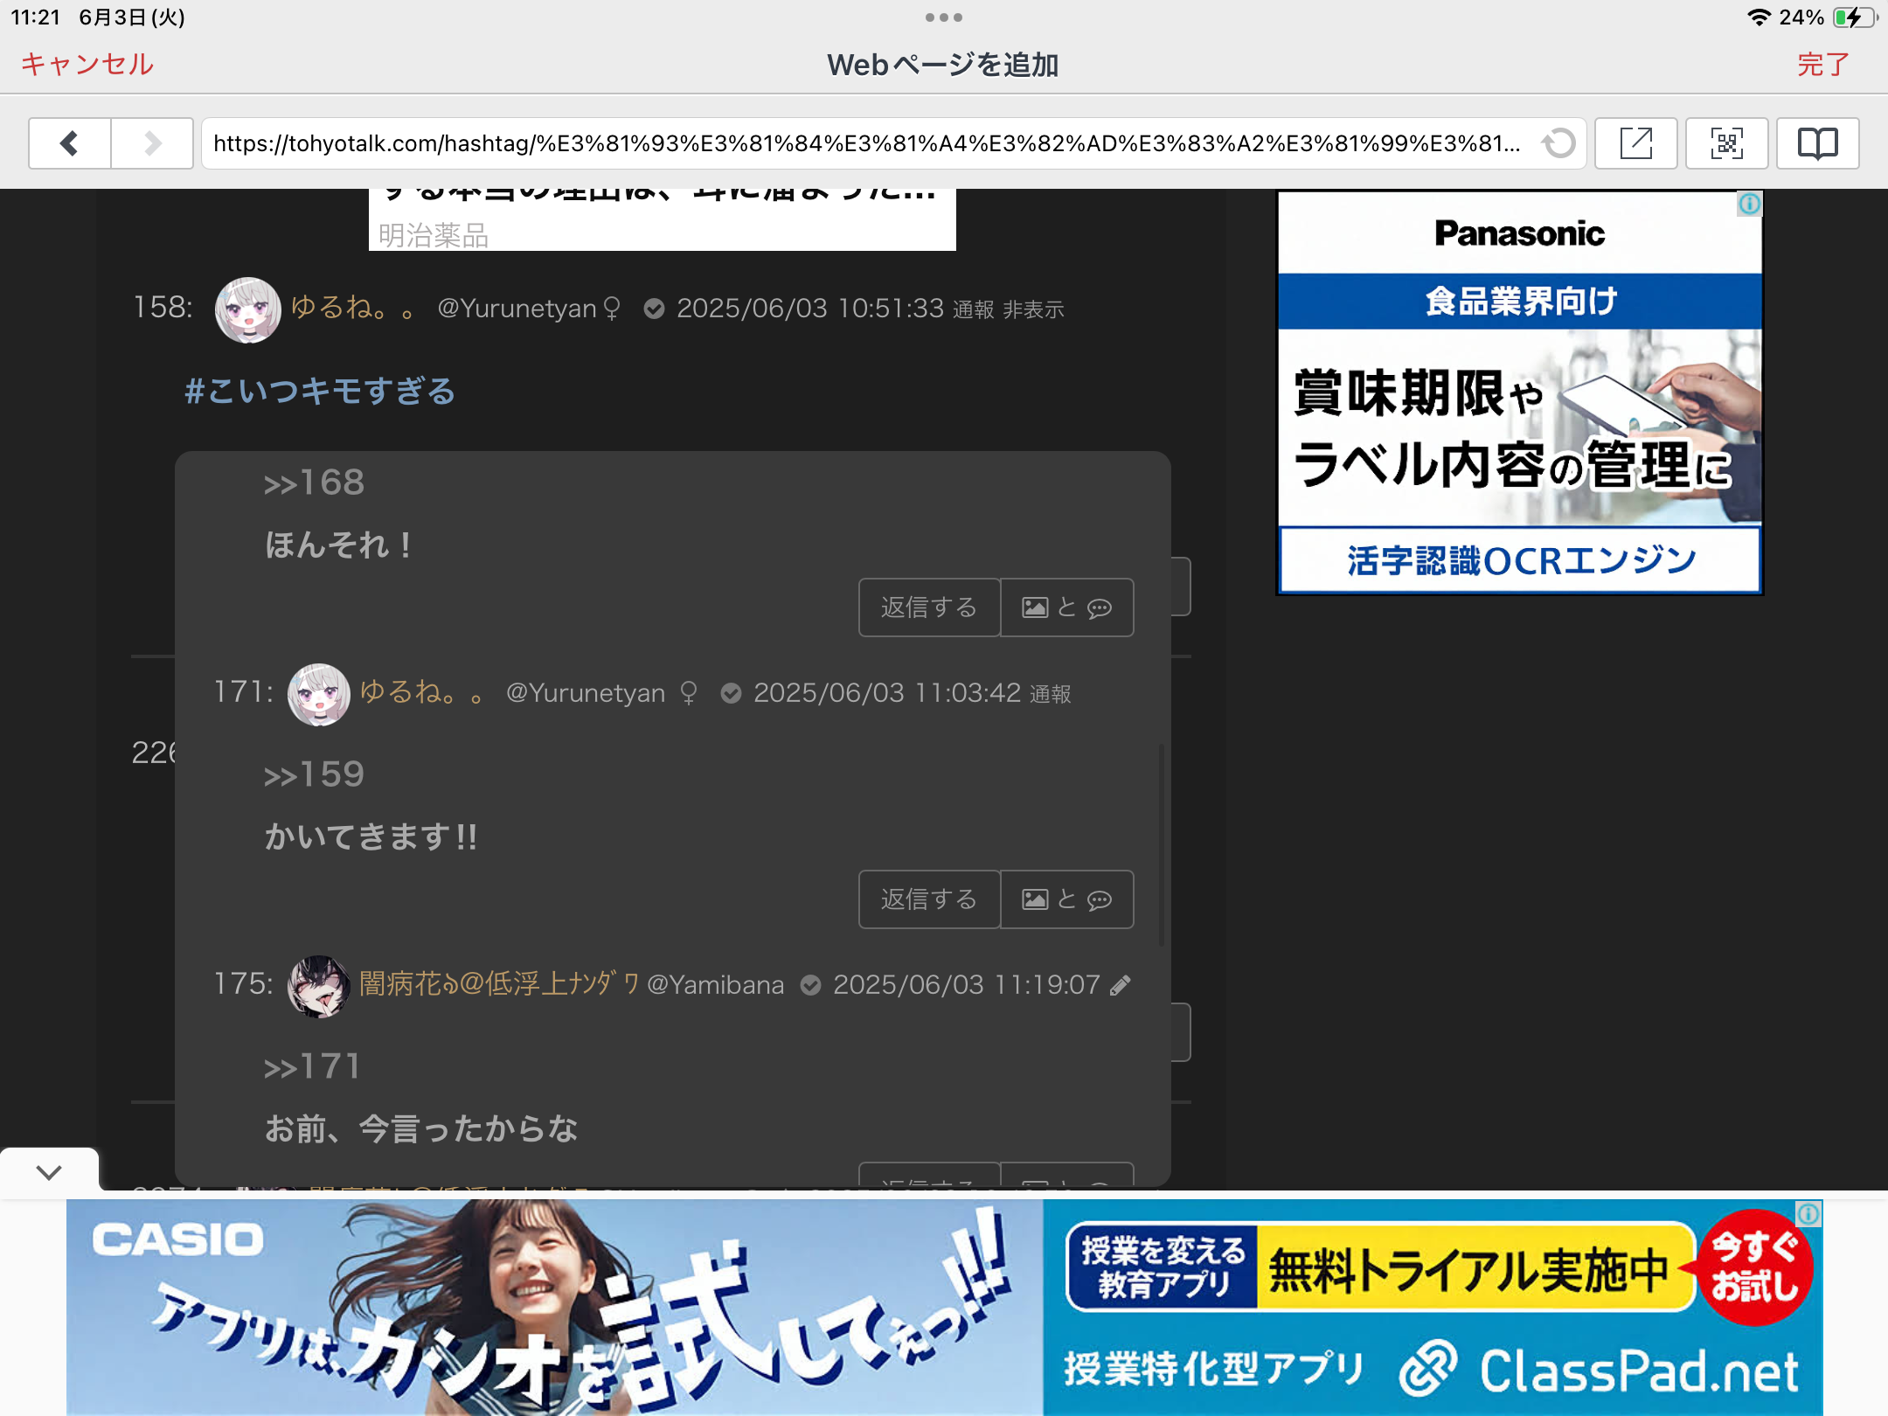Collapse the bottom ad with chevron down
Image resolution: width=1888 pixels, height=1416 pixels.
tap(49, 1172)
